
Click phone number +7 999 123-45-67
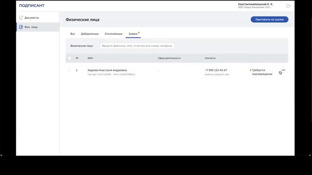coord(216,70)
